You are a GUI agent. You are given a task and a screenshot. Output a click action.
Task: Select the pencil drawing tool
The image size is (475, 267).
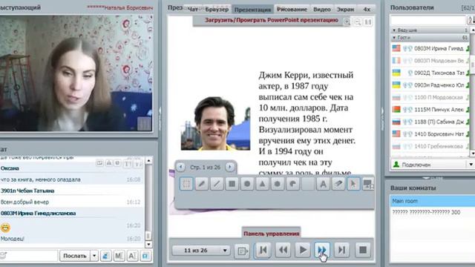(201, 184)
